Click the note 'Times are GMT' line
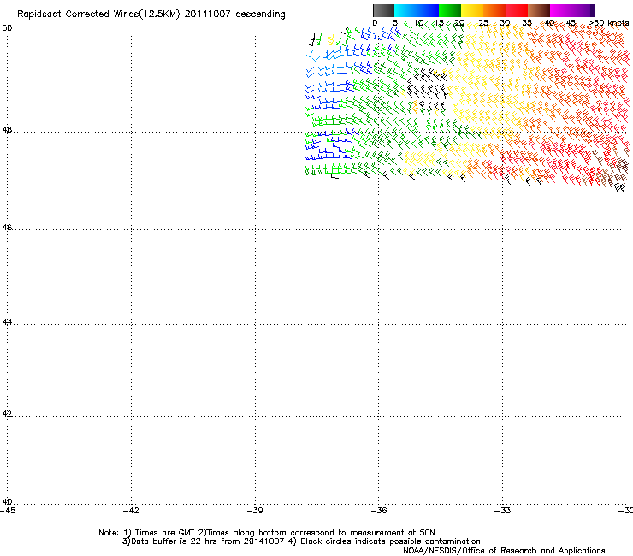The height and width of the screenshot is (556, 633). (x=267, y=533)
